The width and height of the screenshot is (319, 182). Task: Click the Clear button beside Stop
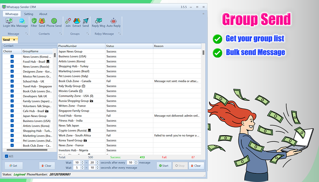[x=196, y=165]
